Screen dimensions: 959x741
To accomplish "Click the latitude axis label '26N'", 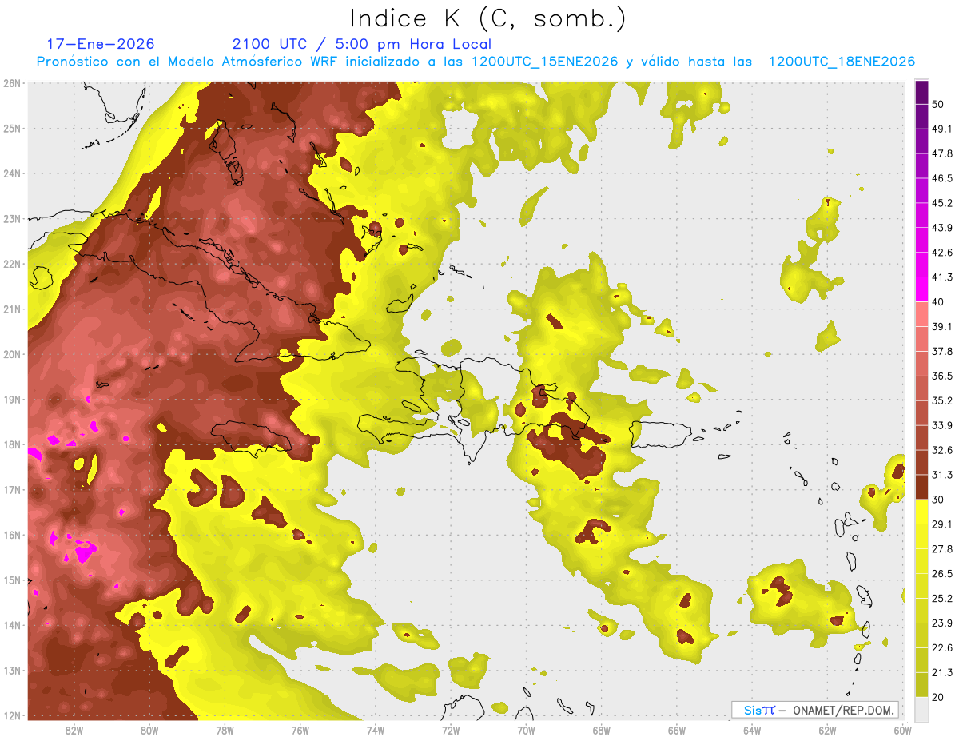I will tap(12, 83).
